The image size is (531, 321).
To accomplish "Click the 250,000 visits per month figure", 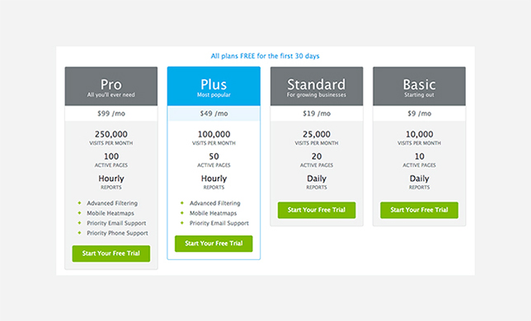I will click(x=111, y=134).
